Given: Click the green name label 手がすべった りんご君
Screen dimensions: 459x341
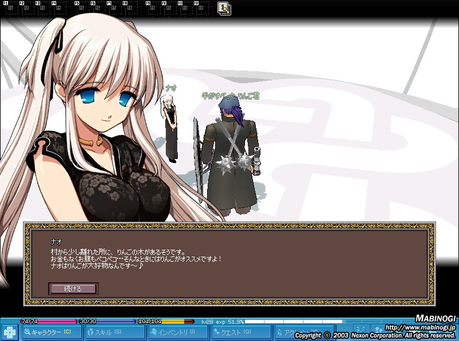Looking at the screenshot, I should coord(231,95).
